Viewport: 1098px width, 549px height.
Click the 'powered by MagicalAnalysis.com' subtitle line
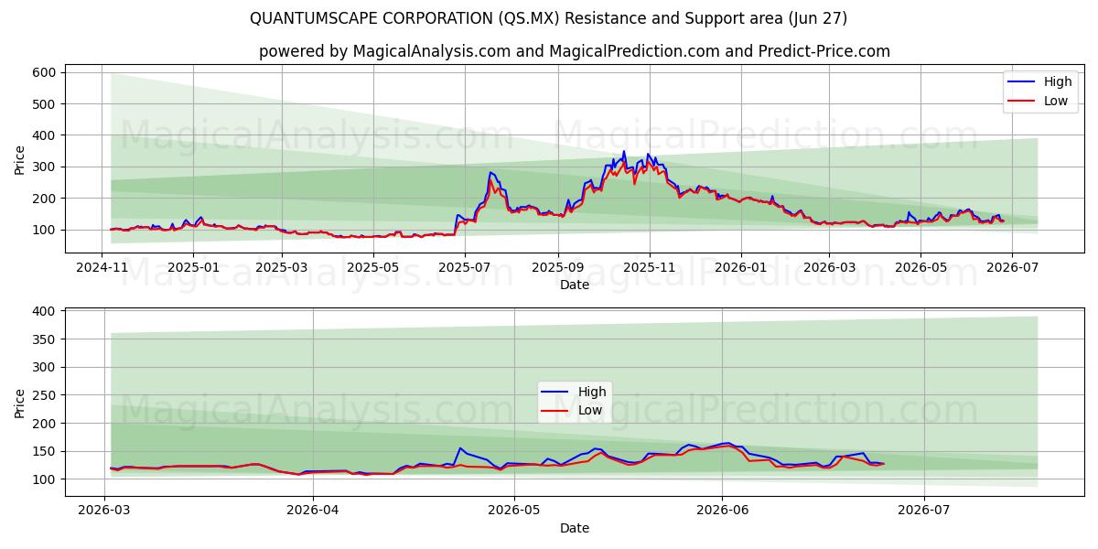pyautogui.click(x=574, y=51)
